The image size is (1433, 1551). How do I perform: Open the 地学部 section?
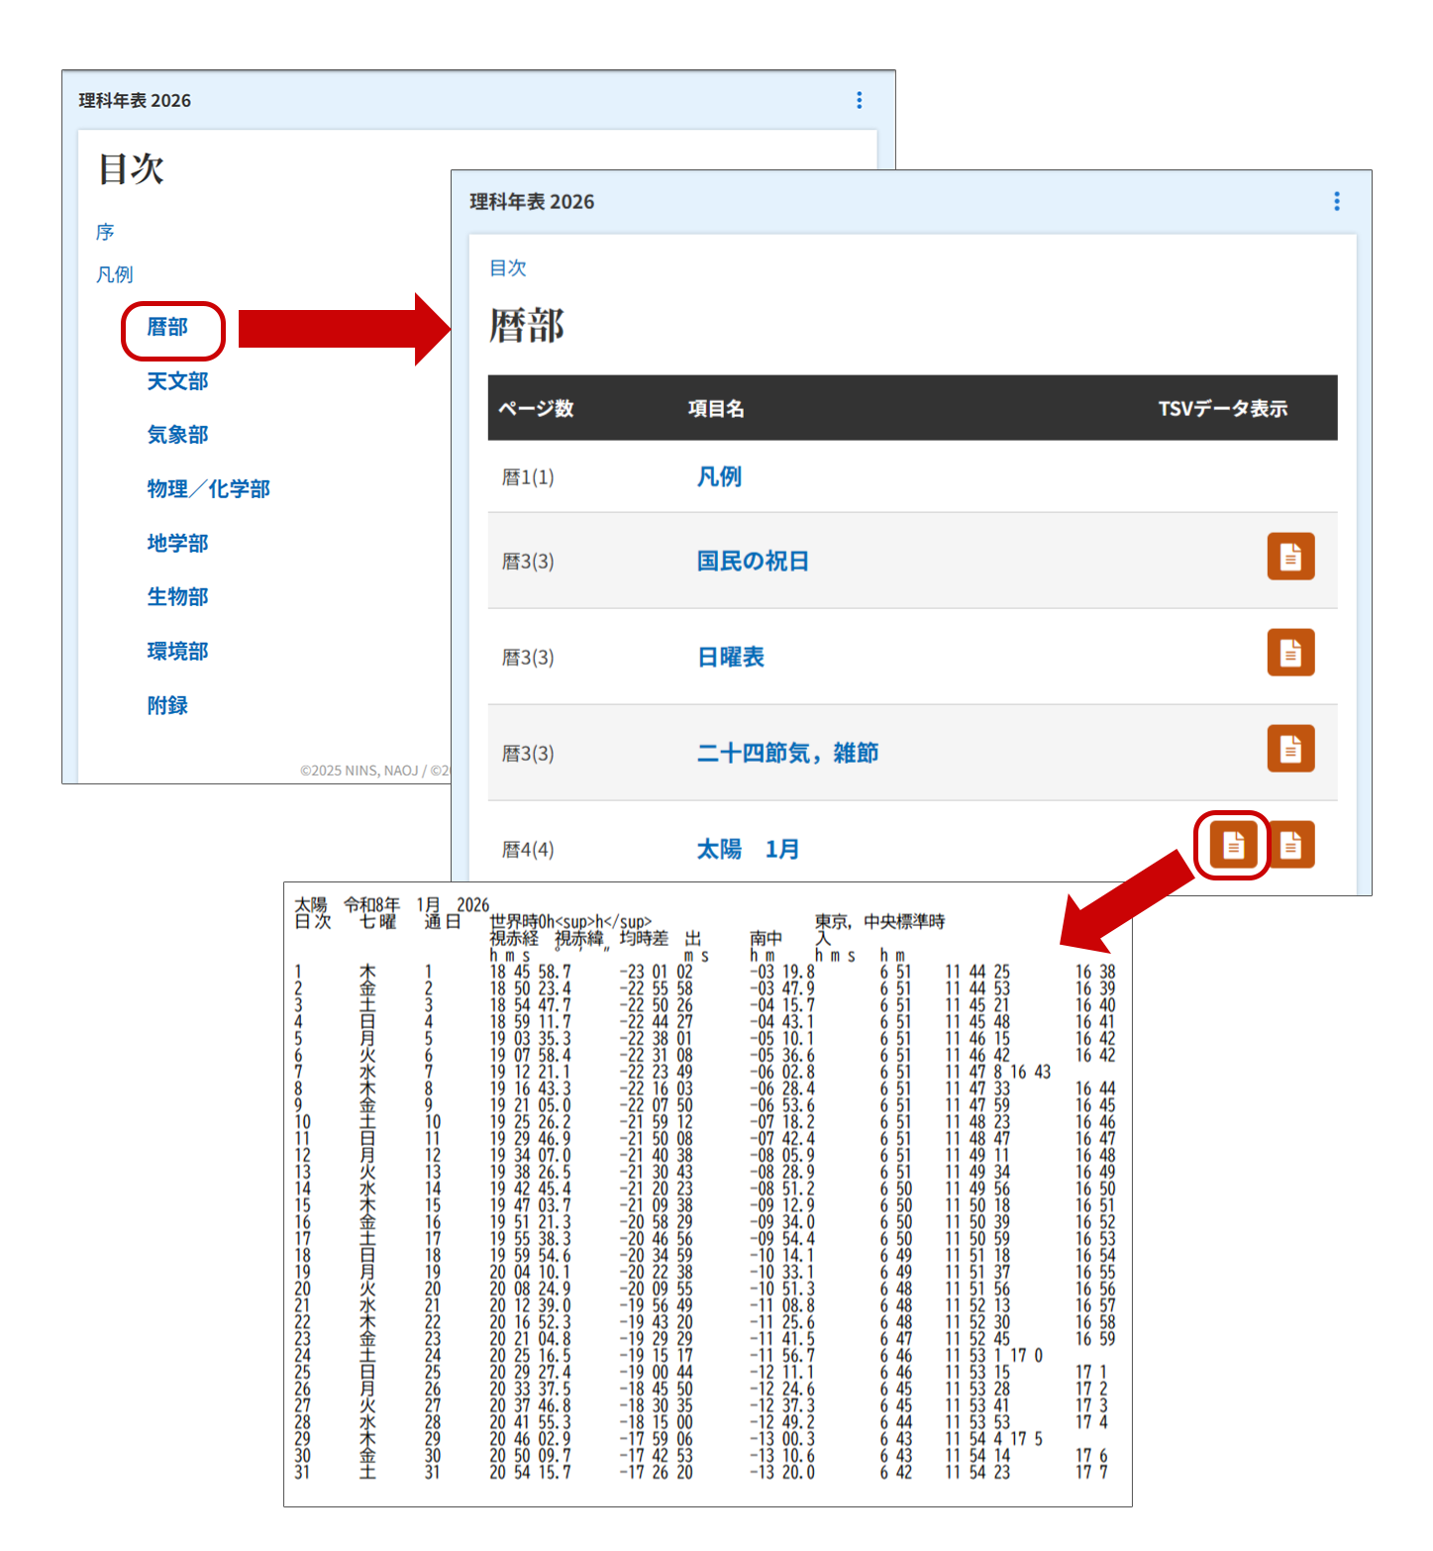coord(178,544)
